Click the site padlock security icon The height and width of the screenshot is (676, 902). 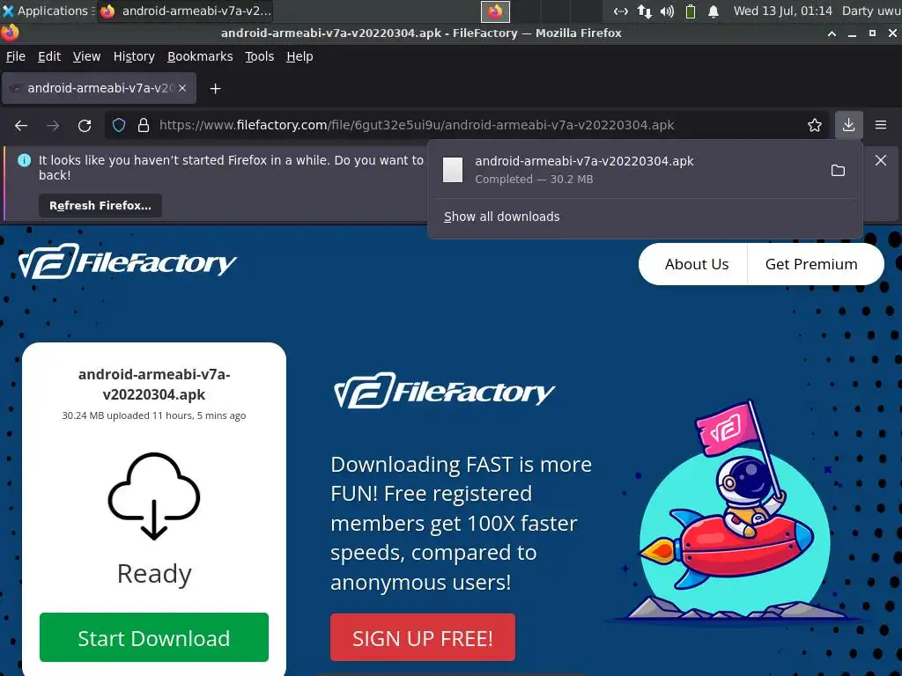(144, 125)
